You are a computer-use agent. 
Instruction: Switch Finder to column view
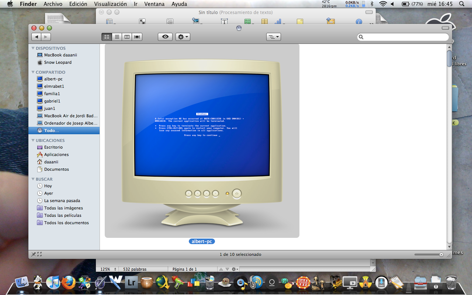[x=127, y=37]
